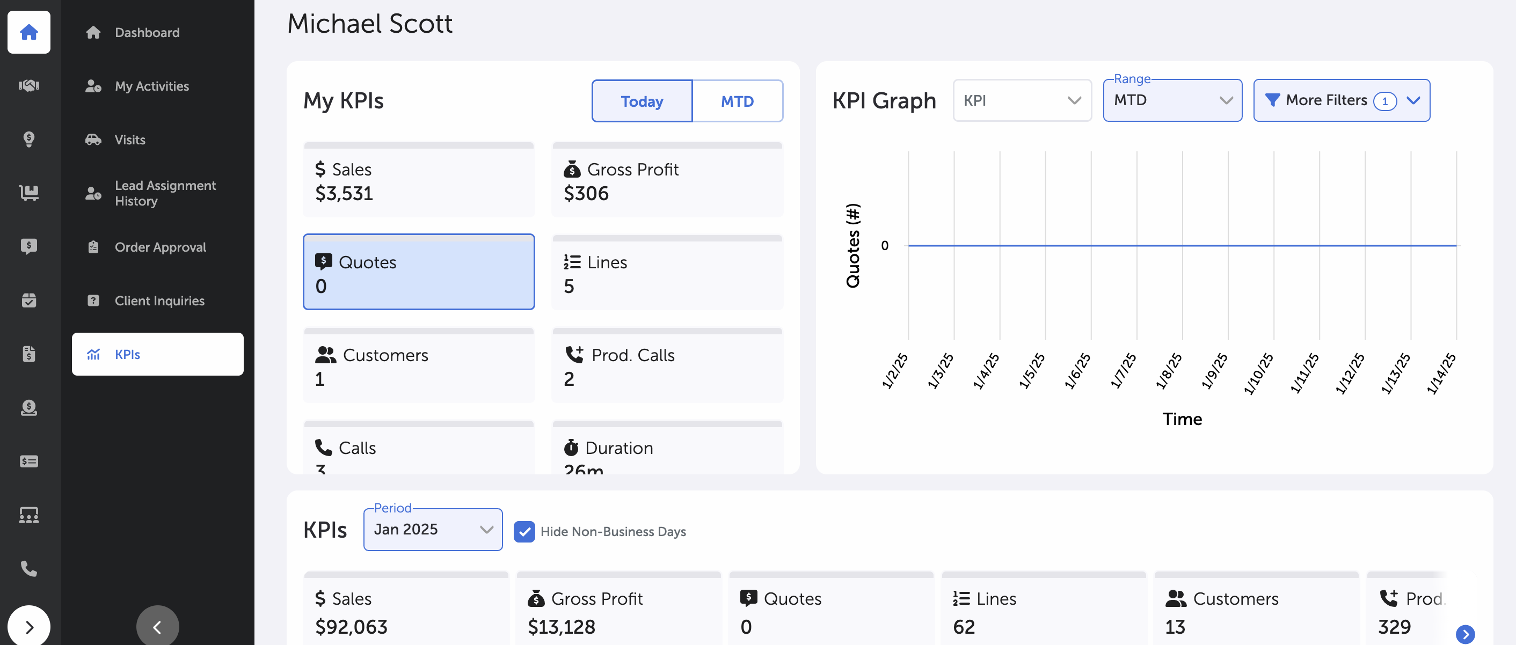Click the monthly Gross Profit $13,128 card
The image size is (1516, 645).
pos(618,609)
